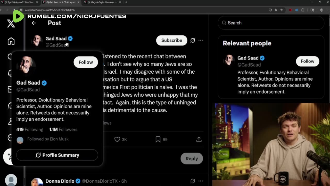Open the browser extensions puzzle icon
The image size is (330, 186).
[303, 10]
